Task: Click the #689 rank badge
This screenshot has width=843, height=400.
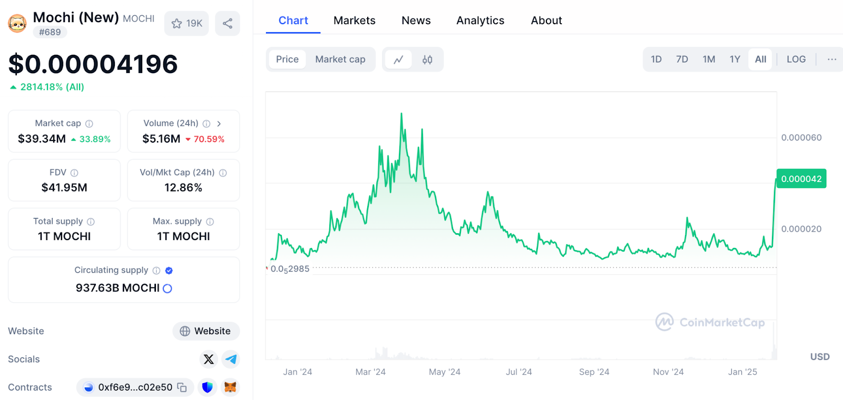Action: pyautogui.click(x=50, y=32)
